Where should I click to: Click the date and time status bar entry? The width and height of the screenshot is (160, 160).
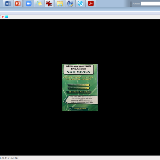tap(9, 158)
